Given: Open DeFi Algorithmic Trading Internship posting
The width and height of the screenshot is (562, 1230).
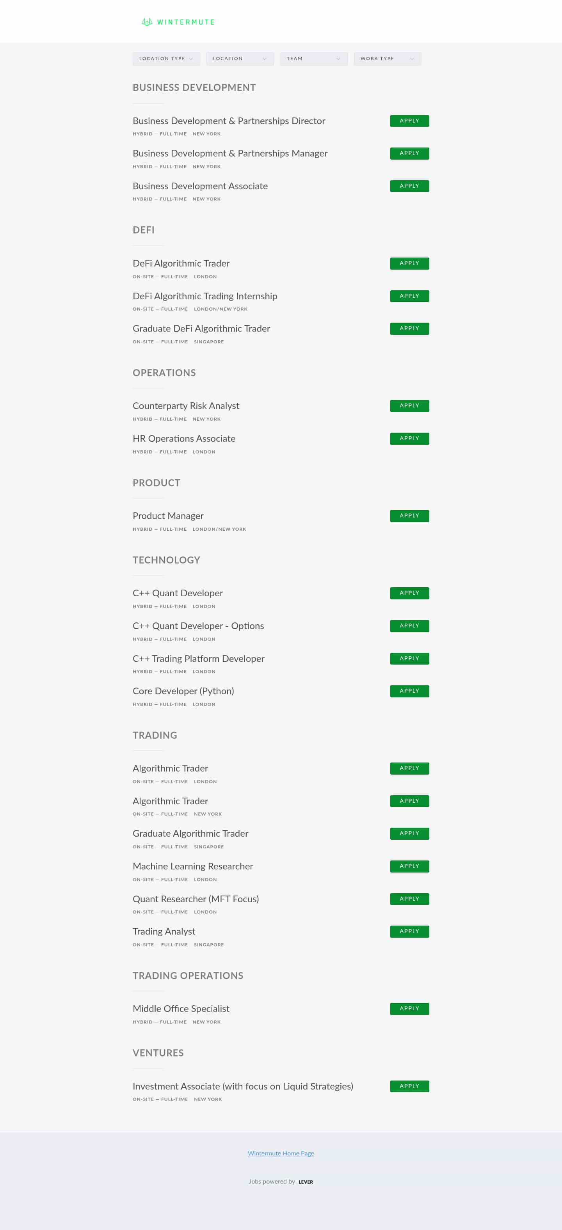Looking at the screenshot, I should click(205, 296).
